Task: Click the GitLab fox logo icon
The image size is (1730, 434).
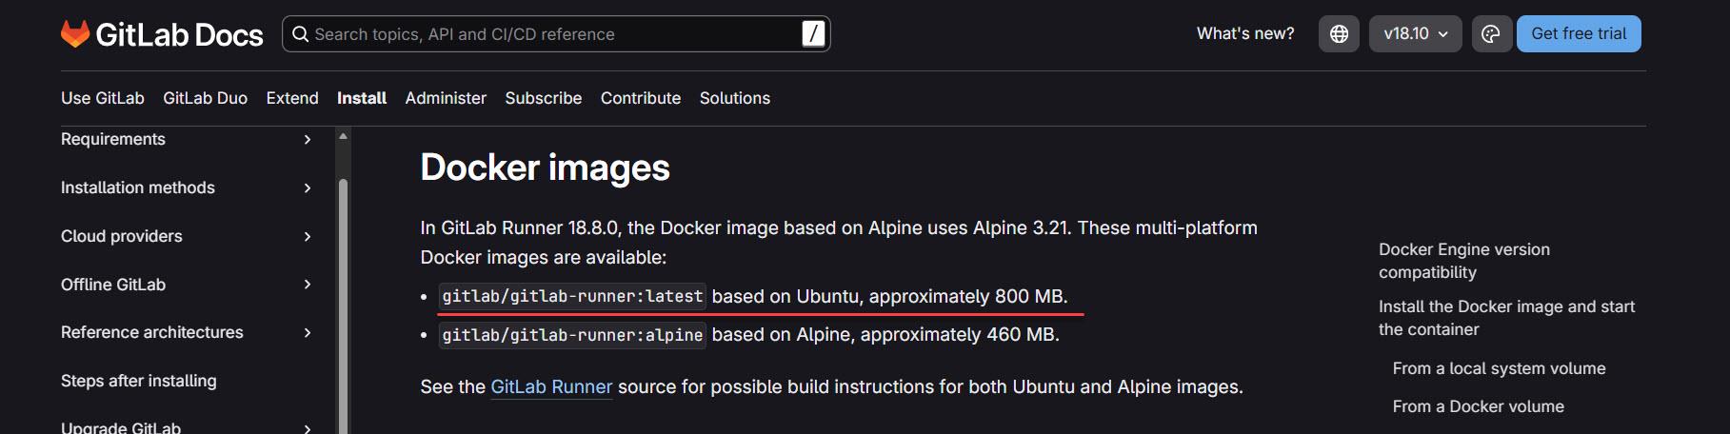Action: point(75,34)
